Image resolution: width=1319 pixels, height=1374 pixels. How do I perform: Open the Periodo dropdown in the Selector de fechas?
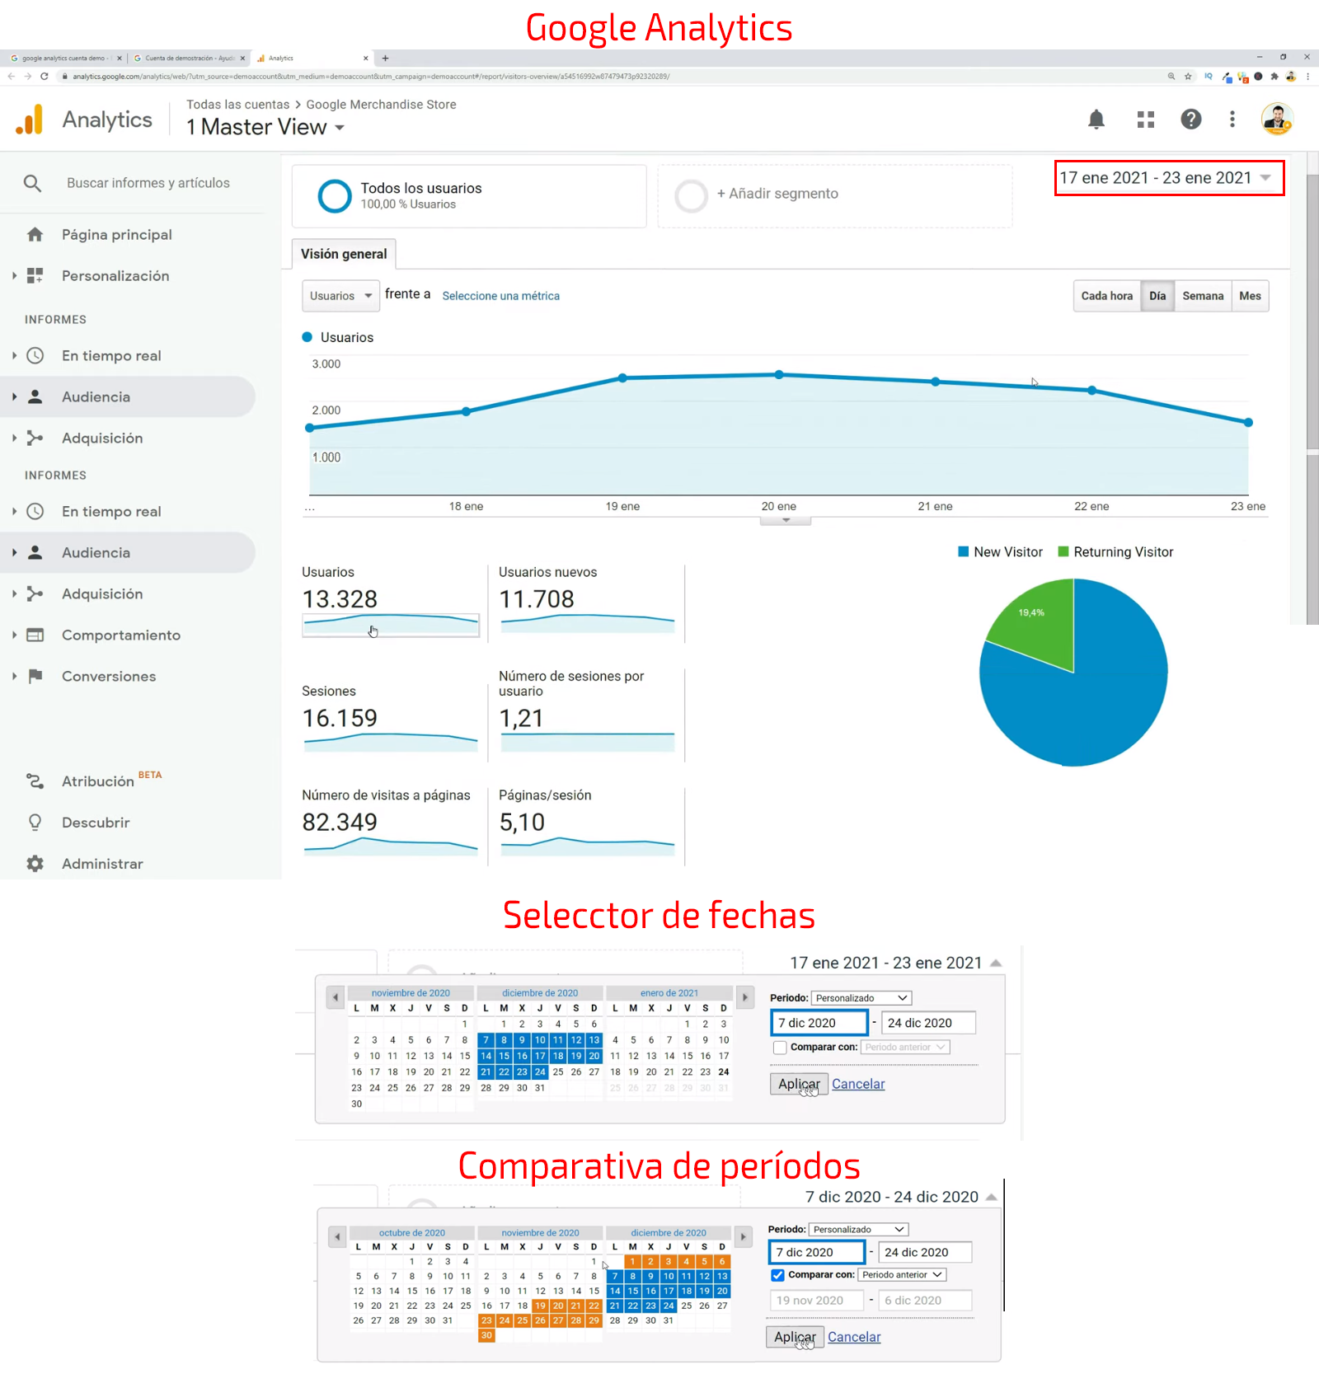pos(861,998)
